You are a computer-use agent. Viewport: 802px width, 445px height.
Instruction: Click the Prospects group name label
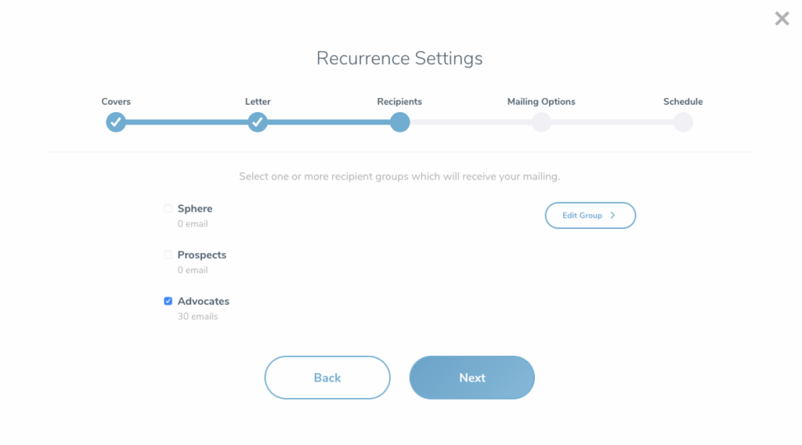[202, 255]
